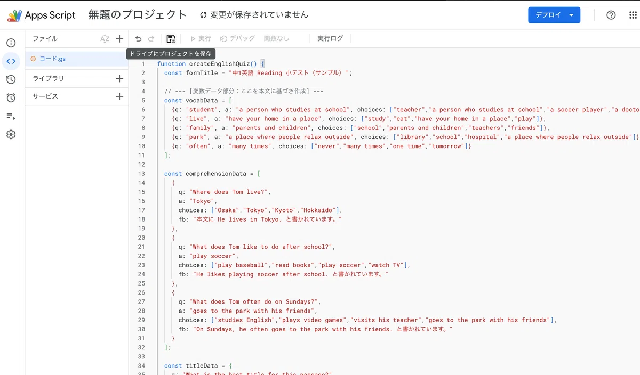Open the 実行ログ execution log

330,39
